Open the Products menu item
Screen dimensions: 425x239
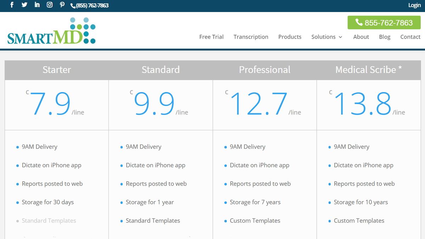point(290,37)
